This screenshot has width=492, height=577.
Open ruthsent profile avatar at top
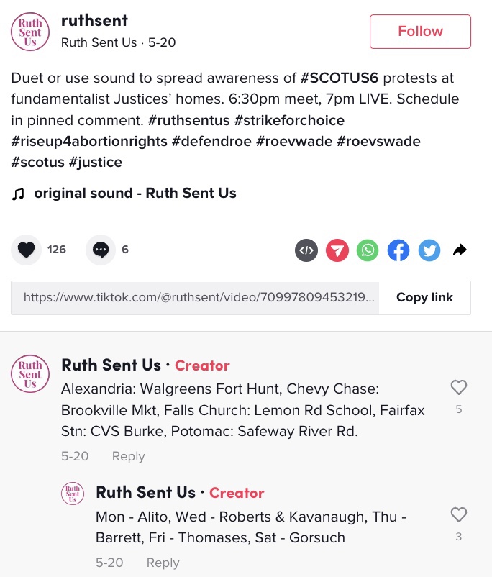[x=30, y=32]
